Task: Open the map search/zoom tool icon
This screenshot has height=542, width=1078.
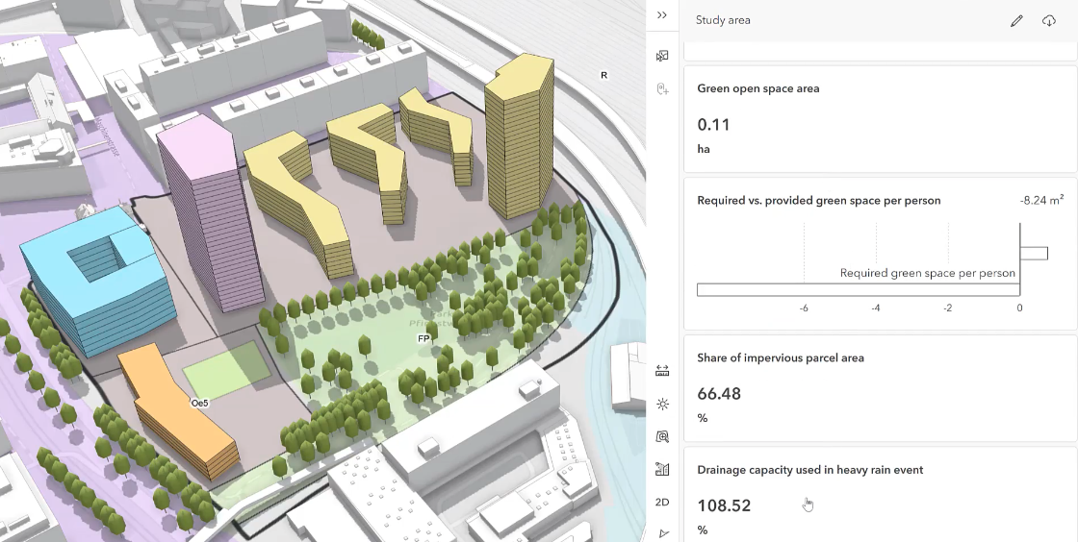Action: 662,436
